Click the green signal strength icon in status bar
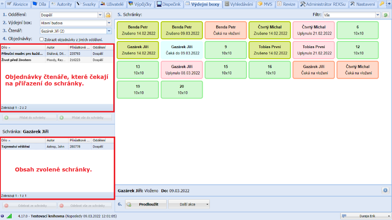This screenshot has height=220, width=392. pos(9,216)
